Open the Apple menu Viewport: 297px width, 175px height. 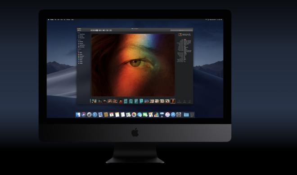(49, 20)
